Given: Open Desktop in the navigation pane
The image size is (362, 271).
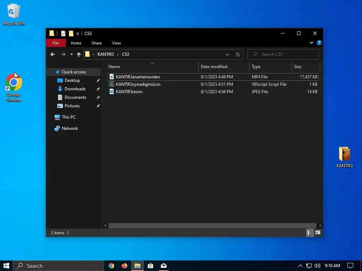Looking at the screenshot, I should (x=72, y=80).
